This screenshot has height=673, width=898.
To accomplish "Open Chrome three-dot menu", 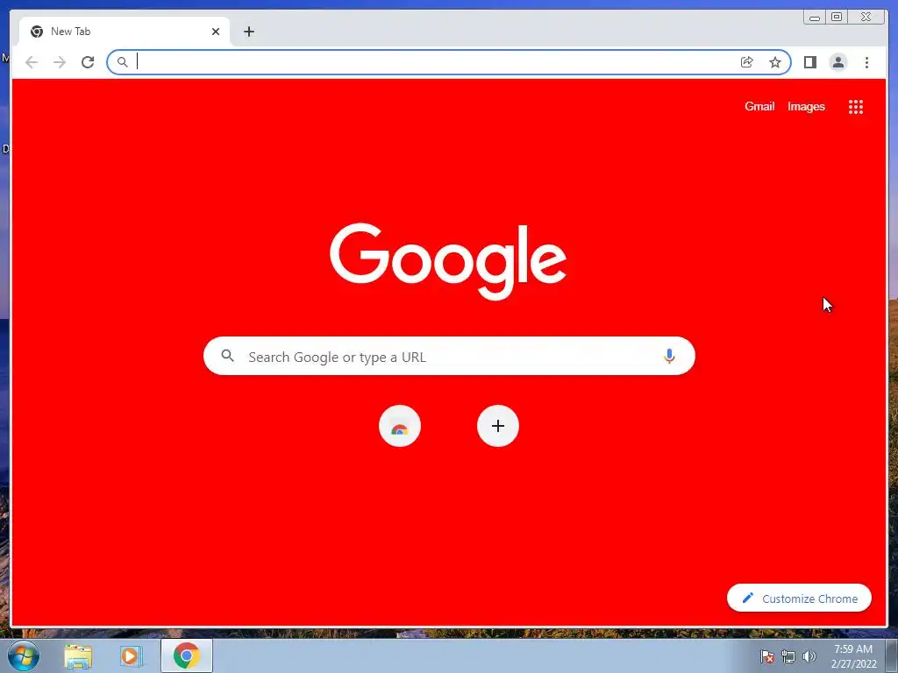I will click(x=866, y=62).
